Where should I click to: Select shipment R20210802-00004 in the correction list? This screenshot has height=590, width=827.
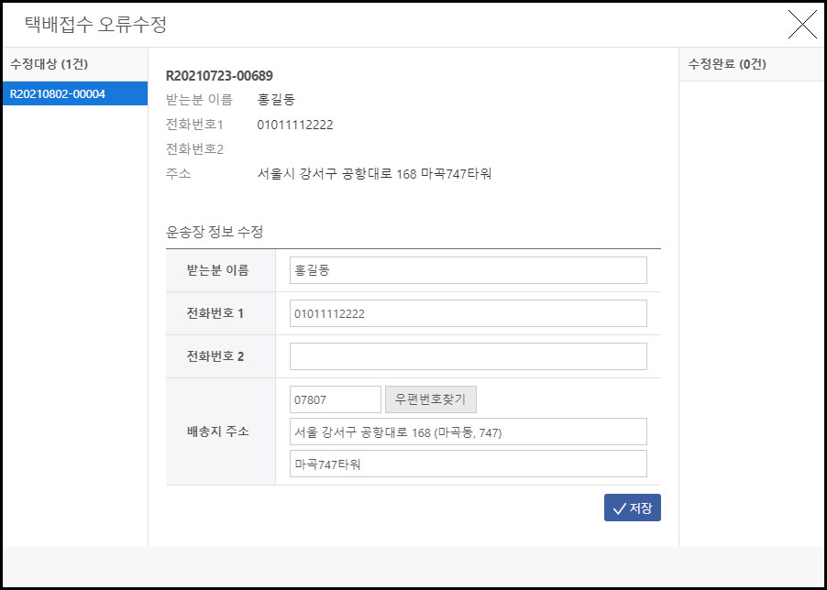pyautogui.click(x=61, y=93)
